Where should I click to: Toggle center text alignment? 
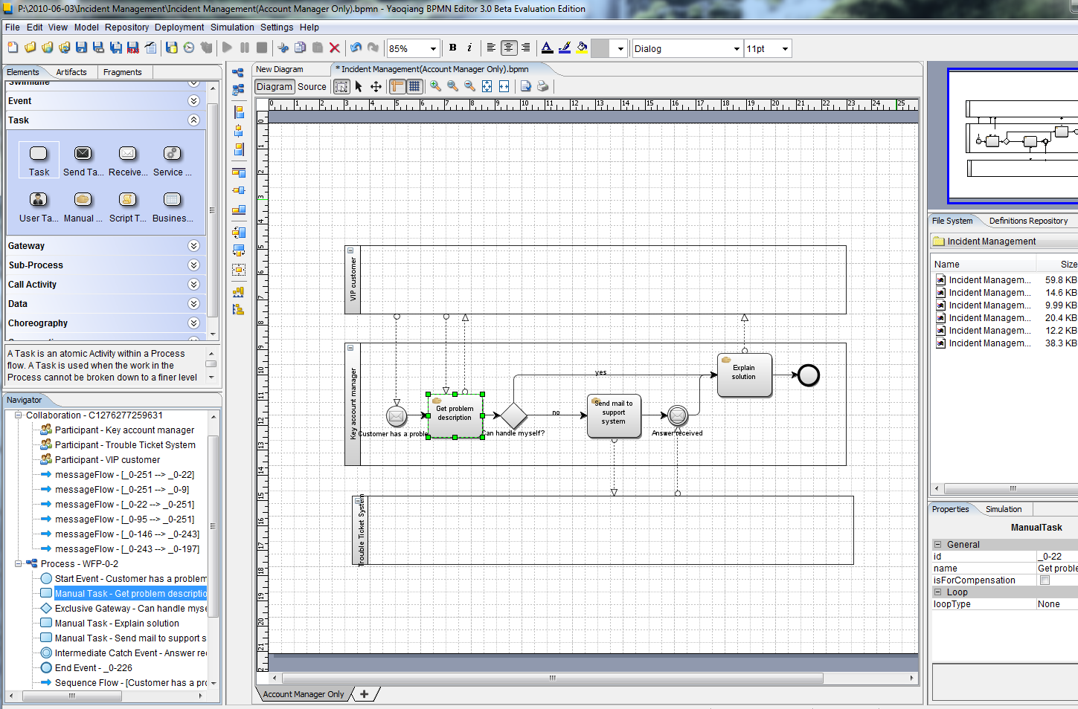[x=509, y=48]
